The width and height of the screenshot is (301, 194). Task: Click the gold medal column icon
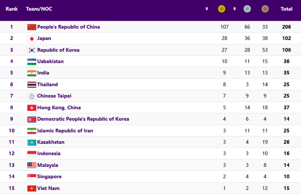point(222,9)
